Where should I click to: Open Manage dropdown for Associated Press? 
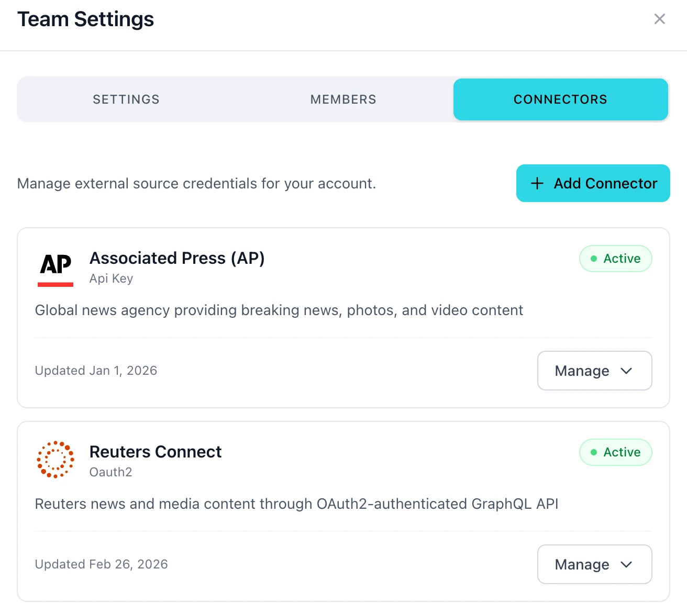[595, 371]
